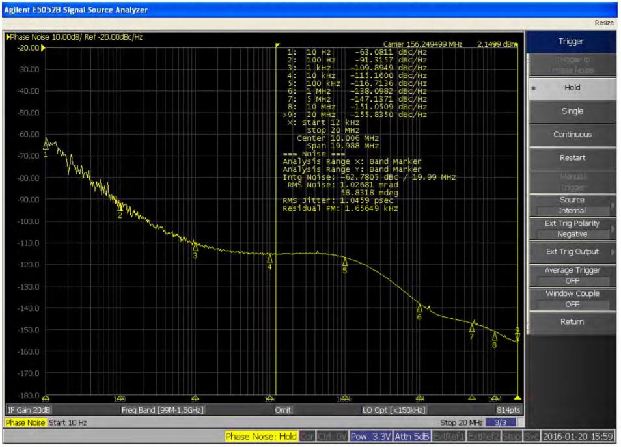Select marker 3 triangle at 1 kHz

click(x=195, y=247)
